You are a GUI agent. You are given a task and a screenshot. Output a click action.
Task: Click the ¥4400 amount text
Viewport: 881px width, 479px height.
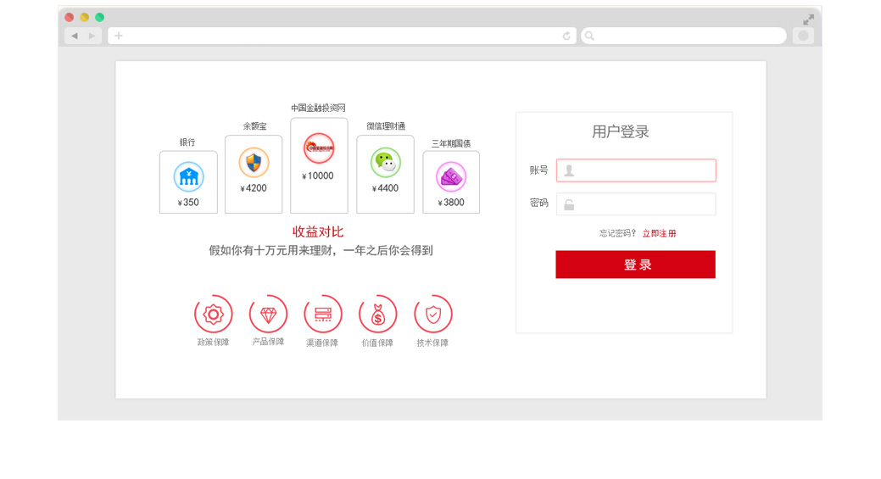pyautogui.click(x=386, y=189)
